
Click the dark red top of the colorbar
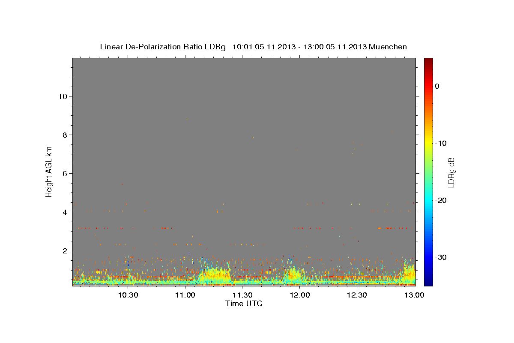tap(428, 61)
